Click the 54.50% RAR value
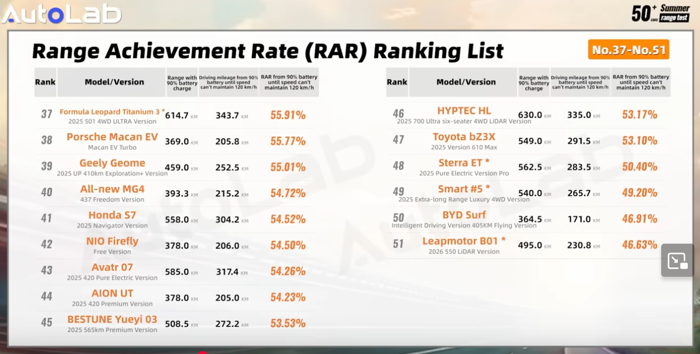The height and width of the screenshot is (354, 700). (x=288, y=245)
